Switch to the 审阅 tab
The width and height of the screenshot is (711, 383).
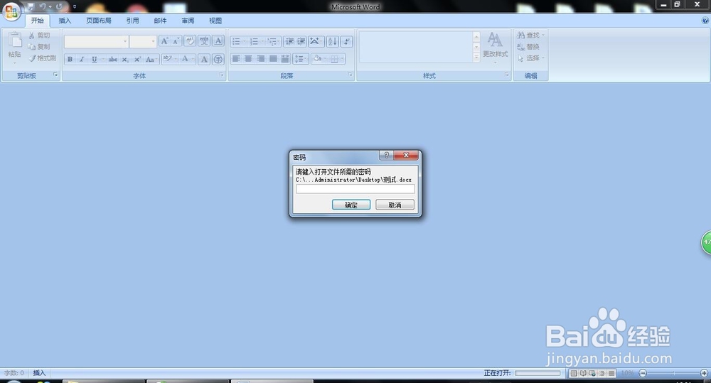coord(188,21)
